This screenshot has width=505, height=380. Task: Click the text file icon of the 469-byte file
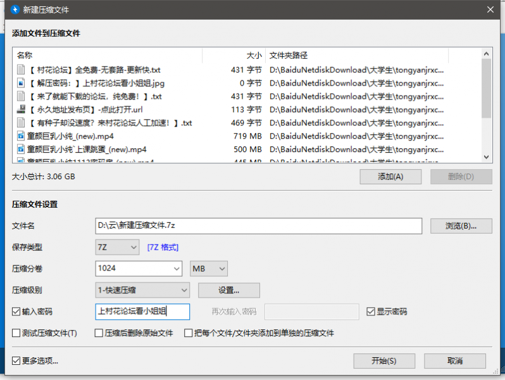(20, 123)
